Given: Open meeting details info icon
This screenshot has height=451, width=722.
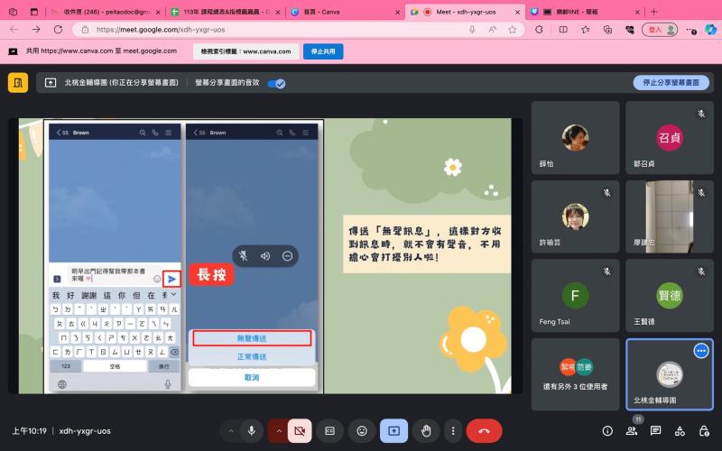Looking at the screenshot, I should (607, 431).
